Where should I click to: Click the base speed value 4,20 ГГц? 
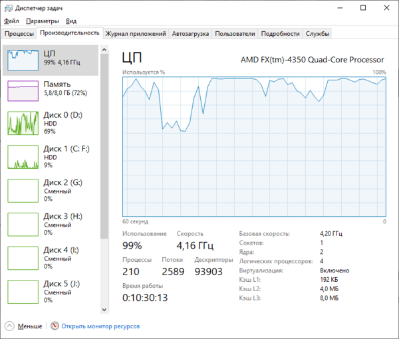coord(331,233)
